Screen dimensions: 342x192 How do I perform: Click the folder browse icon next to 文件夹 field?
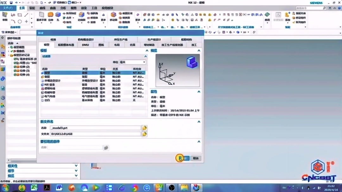145,134
